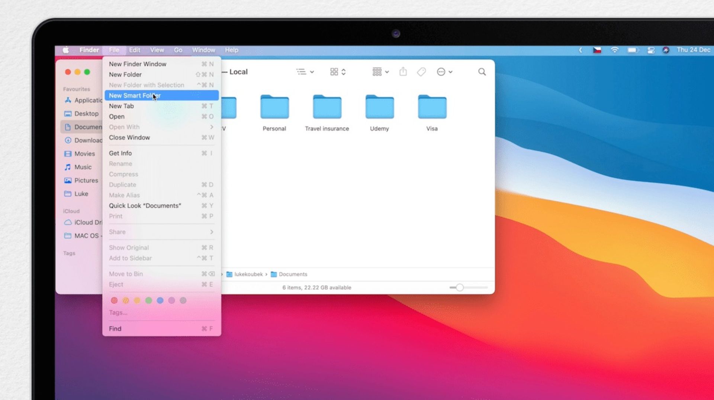Image resolution: width=714 pixels, height=400 pixels.
Task: Open the Udemy folder
Action: pyautogui.click(x=379, y=108)
